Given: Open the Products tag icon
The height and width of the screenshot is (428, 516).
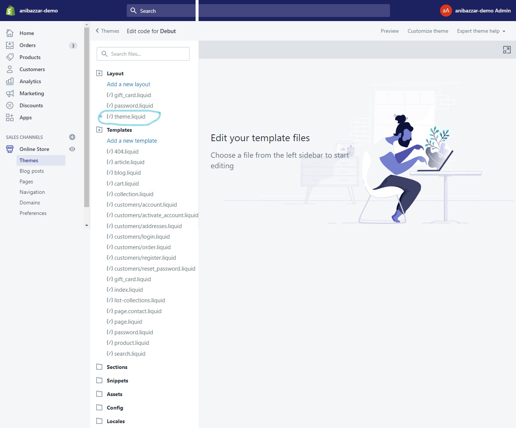Looking at the screenshot, I should click(10, 57).
